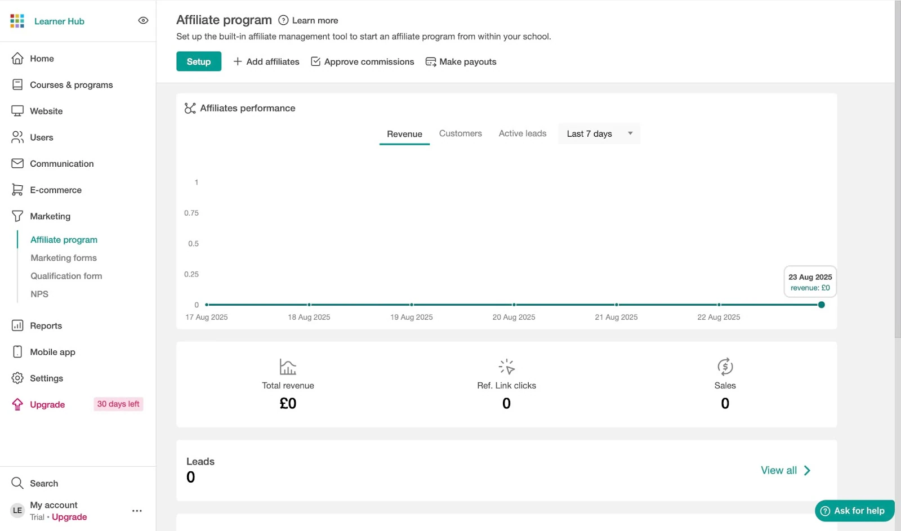Click the Website monitor icon

[x=17, y=111]
